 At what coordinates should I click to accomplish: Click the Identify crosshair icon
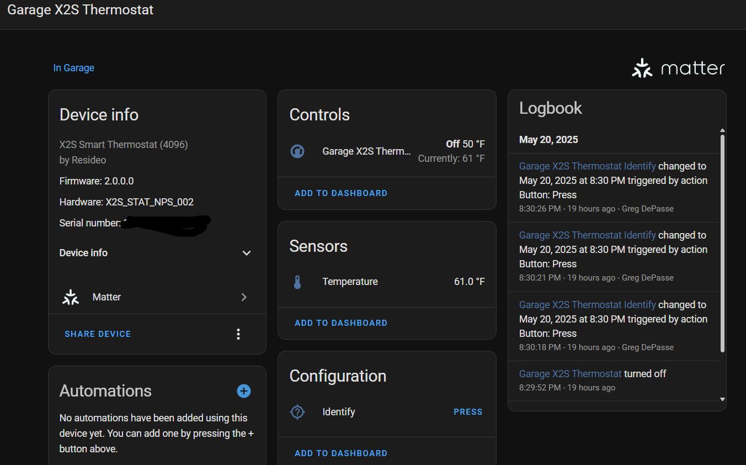(297, 412)
